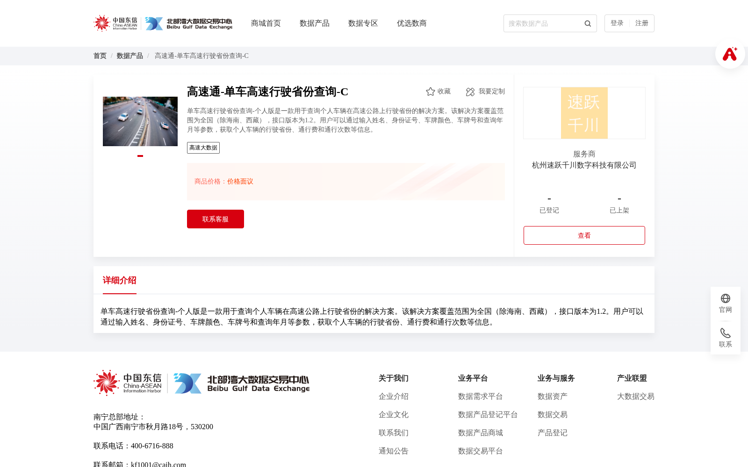The height and width of the screenshot is (467, 748).
Task: Click the red carousel indicator under image
Action: (x=140, y=156)
